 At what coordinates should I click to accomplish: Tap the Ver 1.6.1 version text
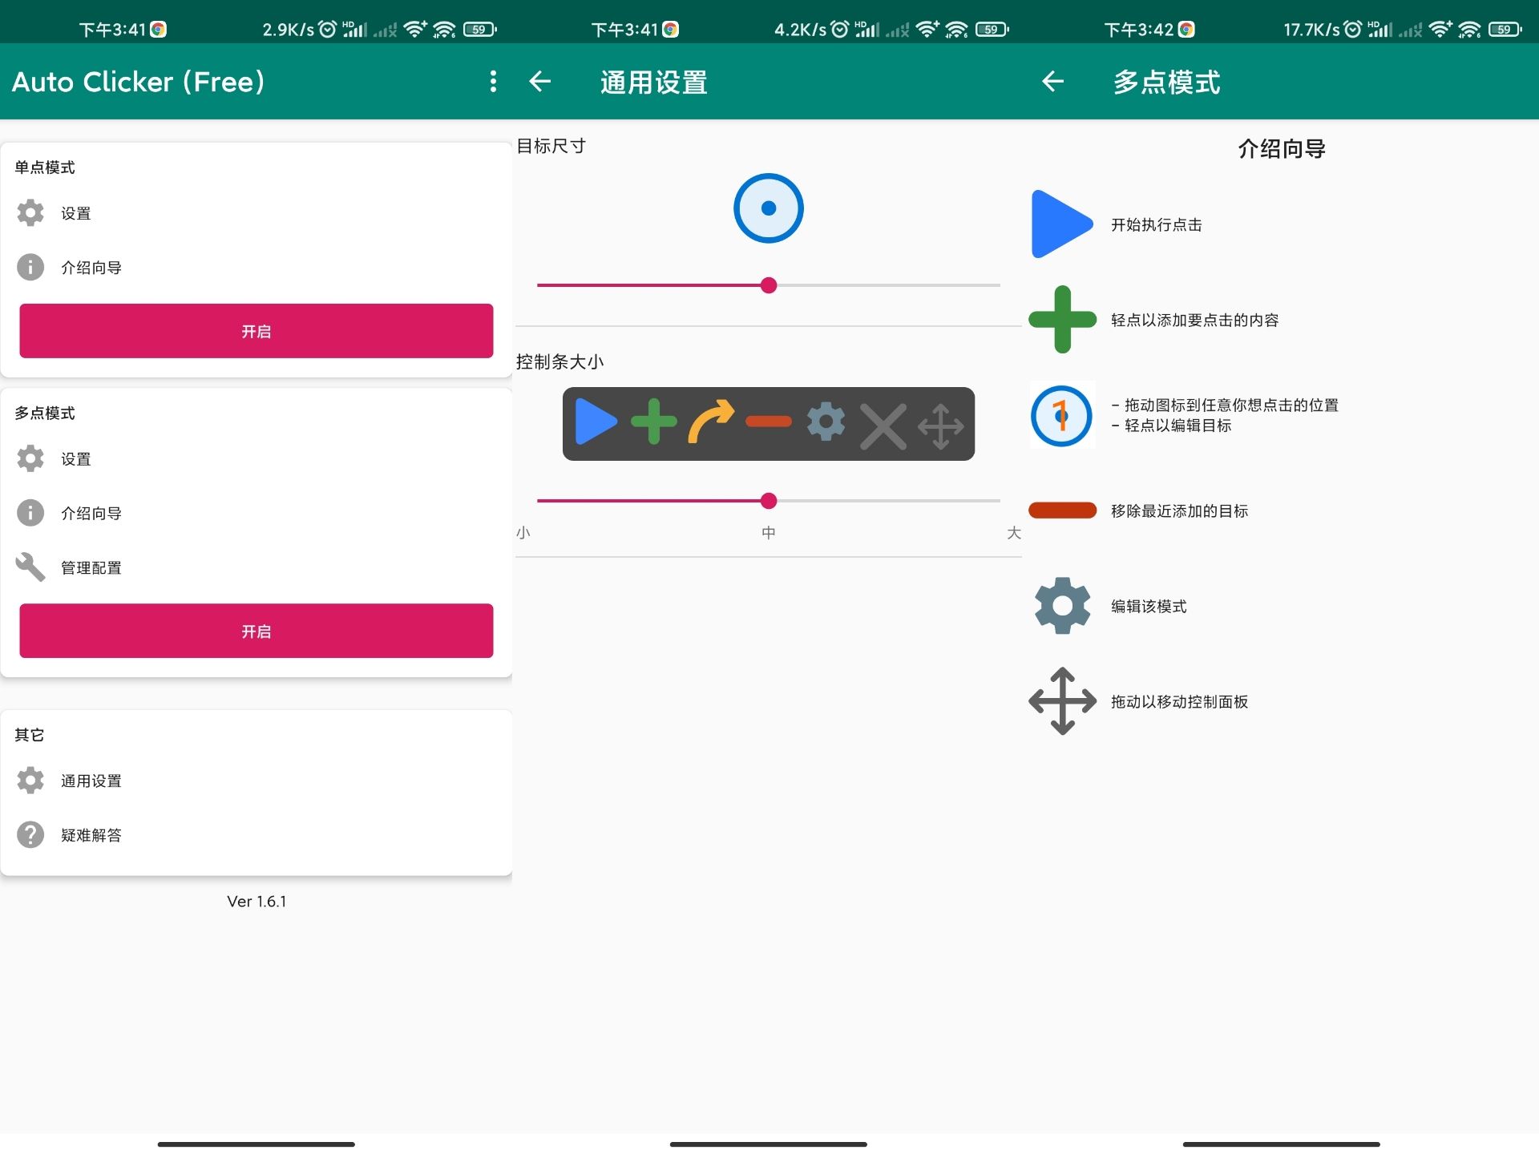256,902
